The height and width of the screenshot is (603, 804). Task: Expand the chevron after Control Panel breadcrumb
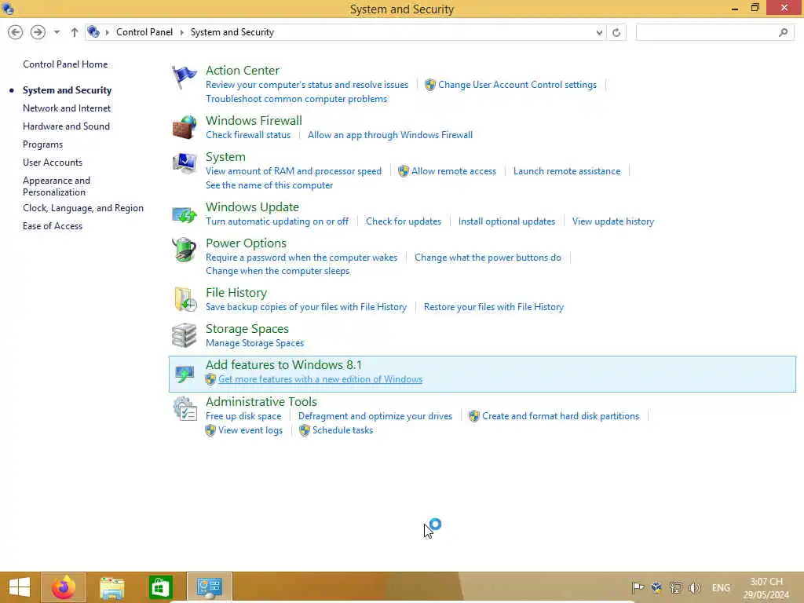tap(181, 32)
